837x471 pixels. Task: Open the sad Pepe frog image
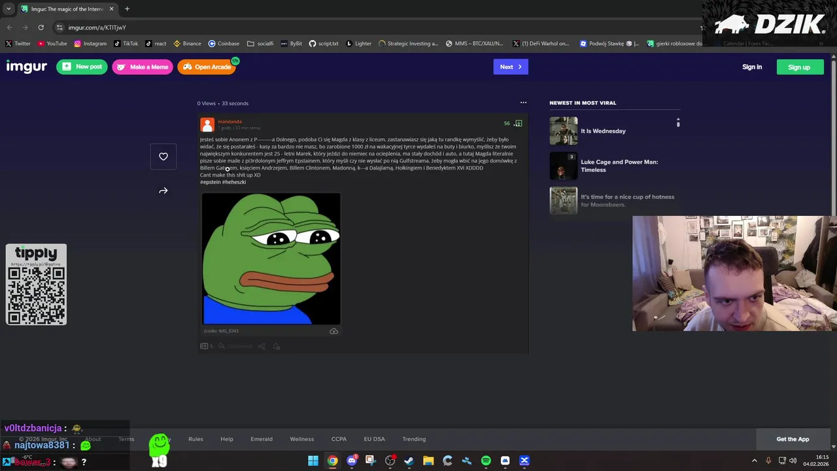pos(271,258)
